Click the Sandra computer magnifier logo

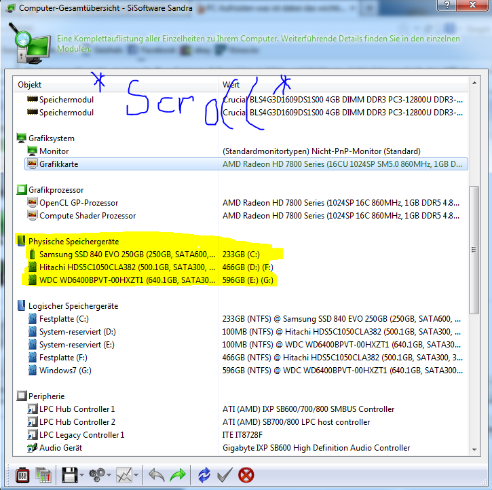30,43
